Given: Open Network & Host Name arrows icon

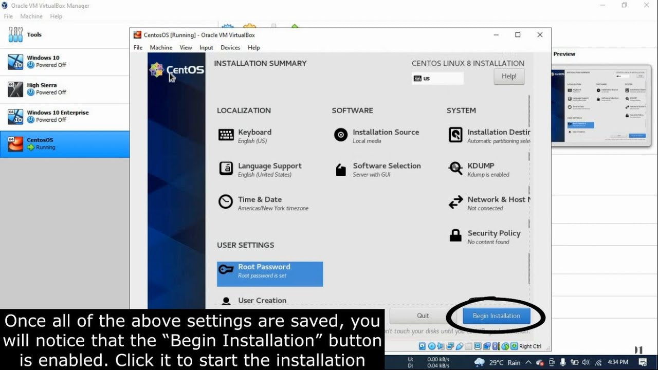Looking at the screenshot, I should pyautogui.click(x=455, y=202).
